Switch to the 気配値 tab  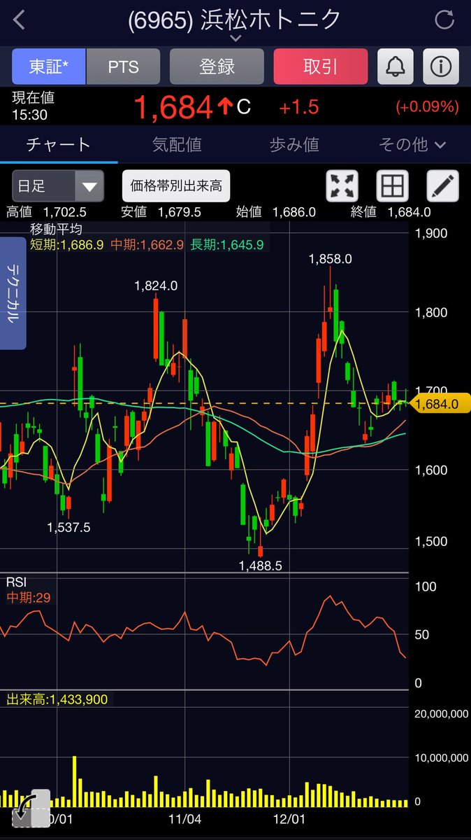[177, 145]
